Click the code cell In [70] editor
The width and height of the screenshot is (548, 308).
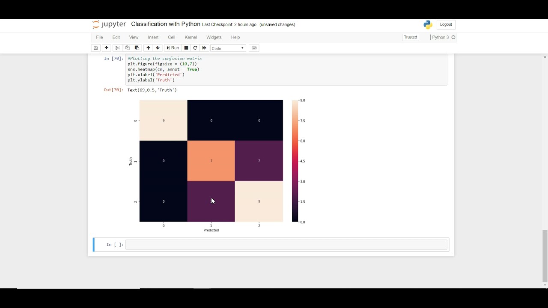[x=286, y=69]
